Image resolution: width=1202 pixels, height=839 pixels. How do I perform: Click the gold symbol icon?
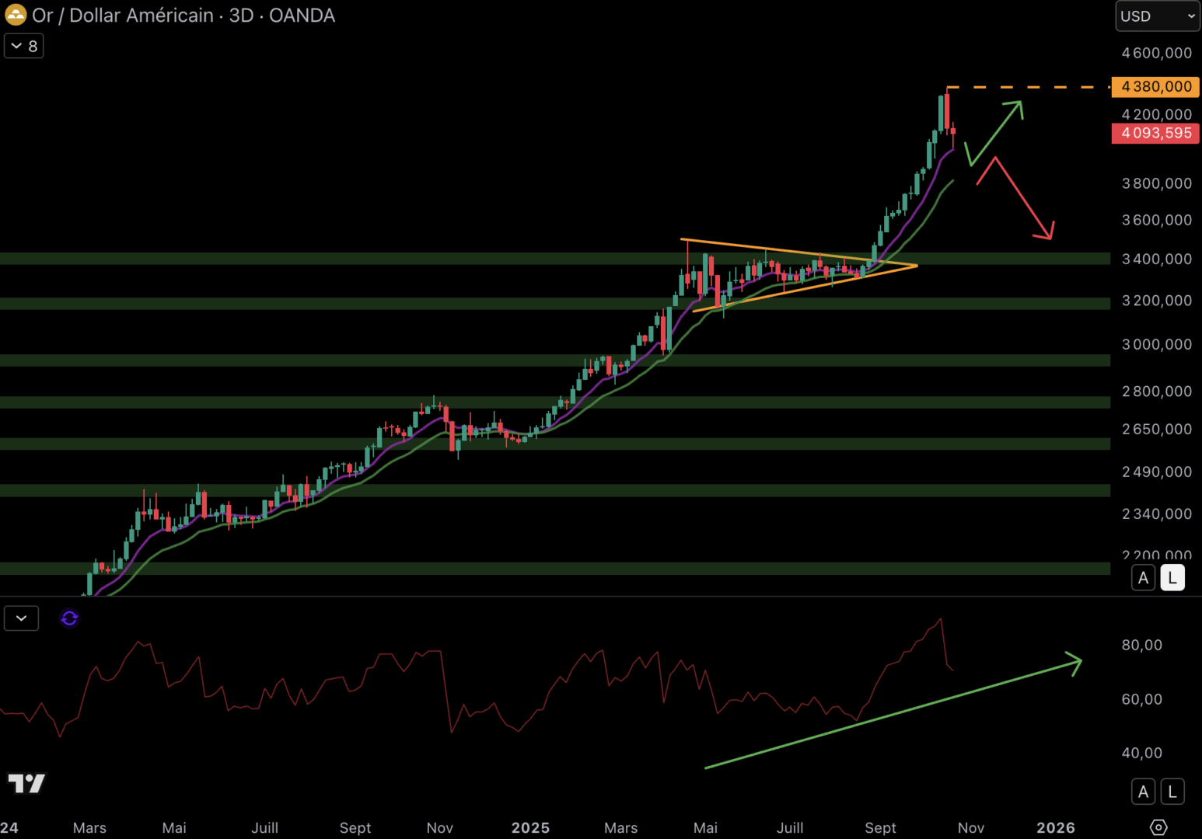[16, 16]
